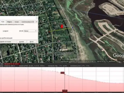Click the red placemark pin on the map
Screen dimensions: 124x93
(62, 26)
